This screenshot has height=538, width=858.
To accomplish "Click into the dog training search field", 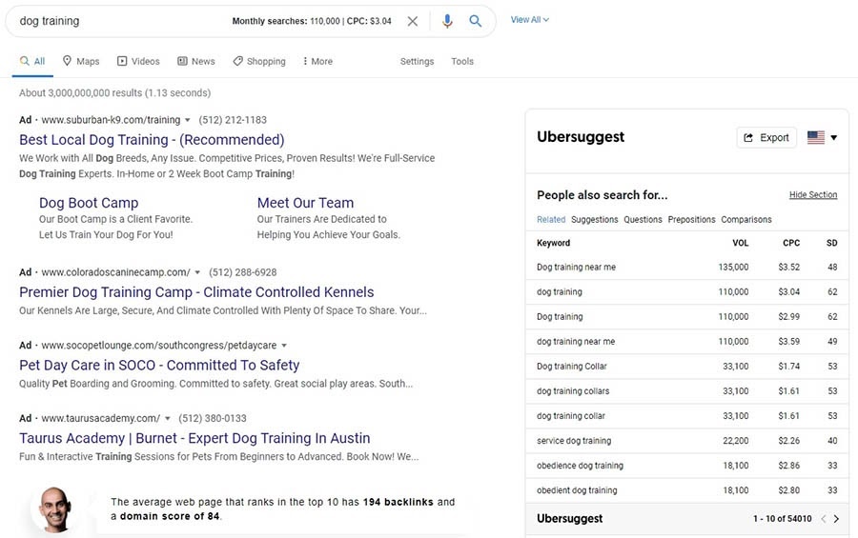I will coord(114,21).
